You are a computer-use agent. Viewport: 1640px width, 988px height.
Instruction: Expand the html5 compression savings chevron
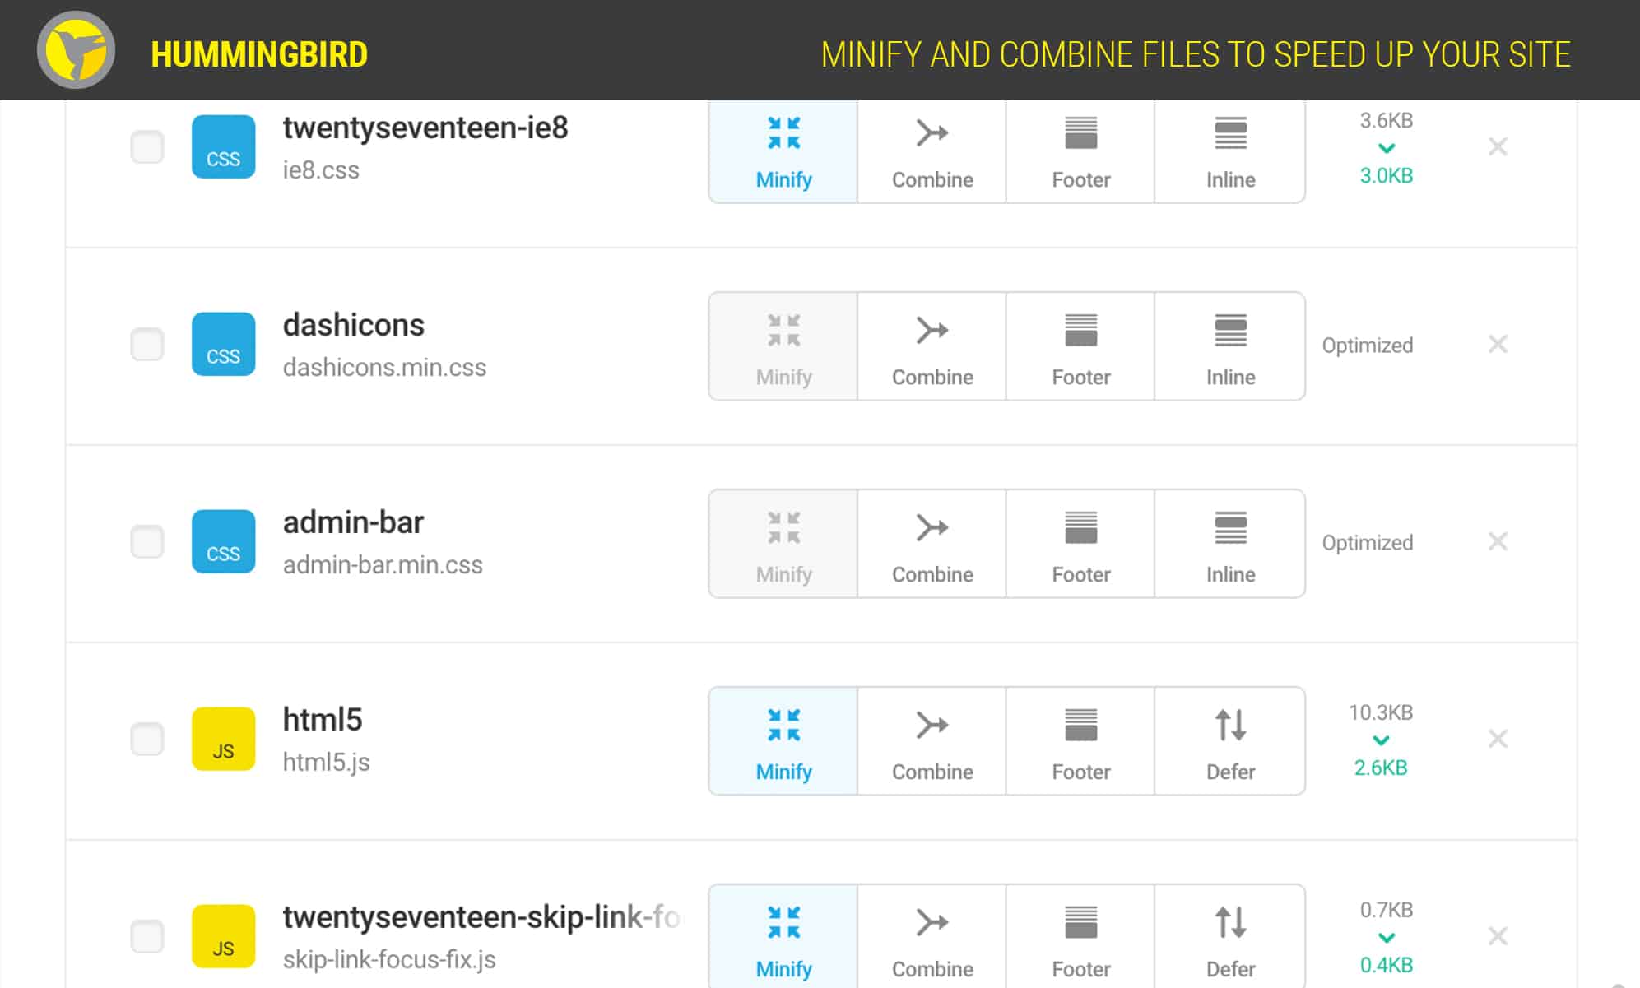pyautogui.click(x=1381, y=739)
